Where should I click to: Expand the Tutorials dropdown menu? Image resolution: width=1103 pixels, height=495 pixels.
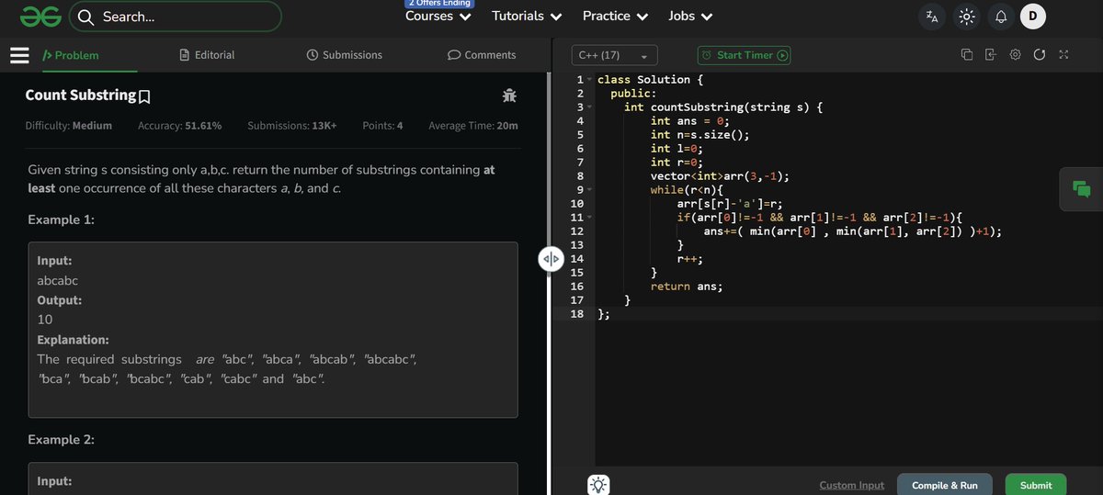[528, 17]
